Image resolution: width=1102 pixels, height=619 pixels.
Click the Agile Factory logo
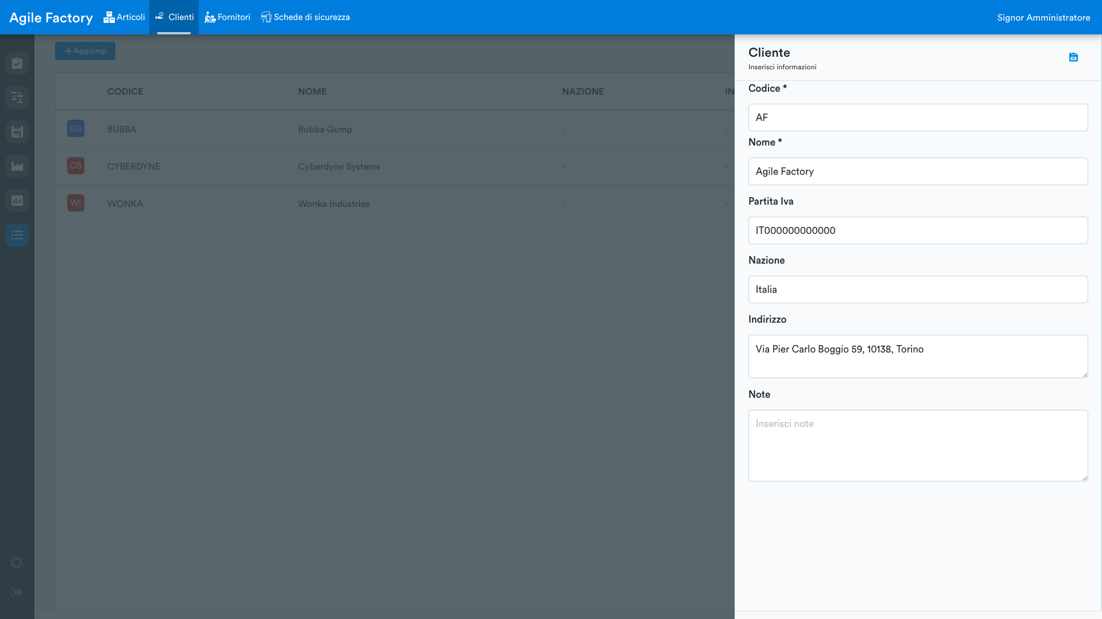coord(51,18)
